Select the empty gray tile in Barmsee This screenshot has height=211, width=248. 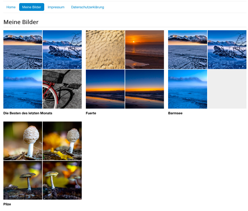pos(227,89)
